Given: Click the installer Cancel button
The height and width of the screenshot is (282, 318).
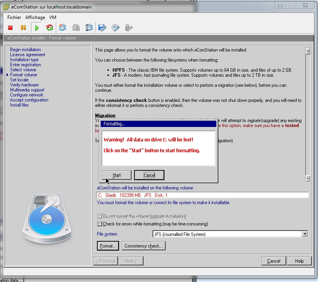Looking at the screenshot, I should pyautogui.click(x=274, y=261).
